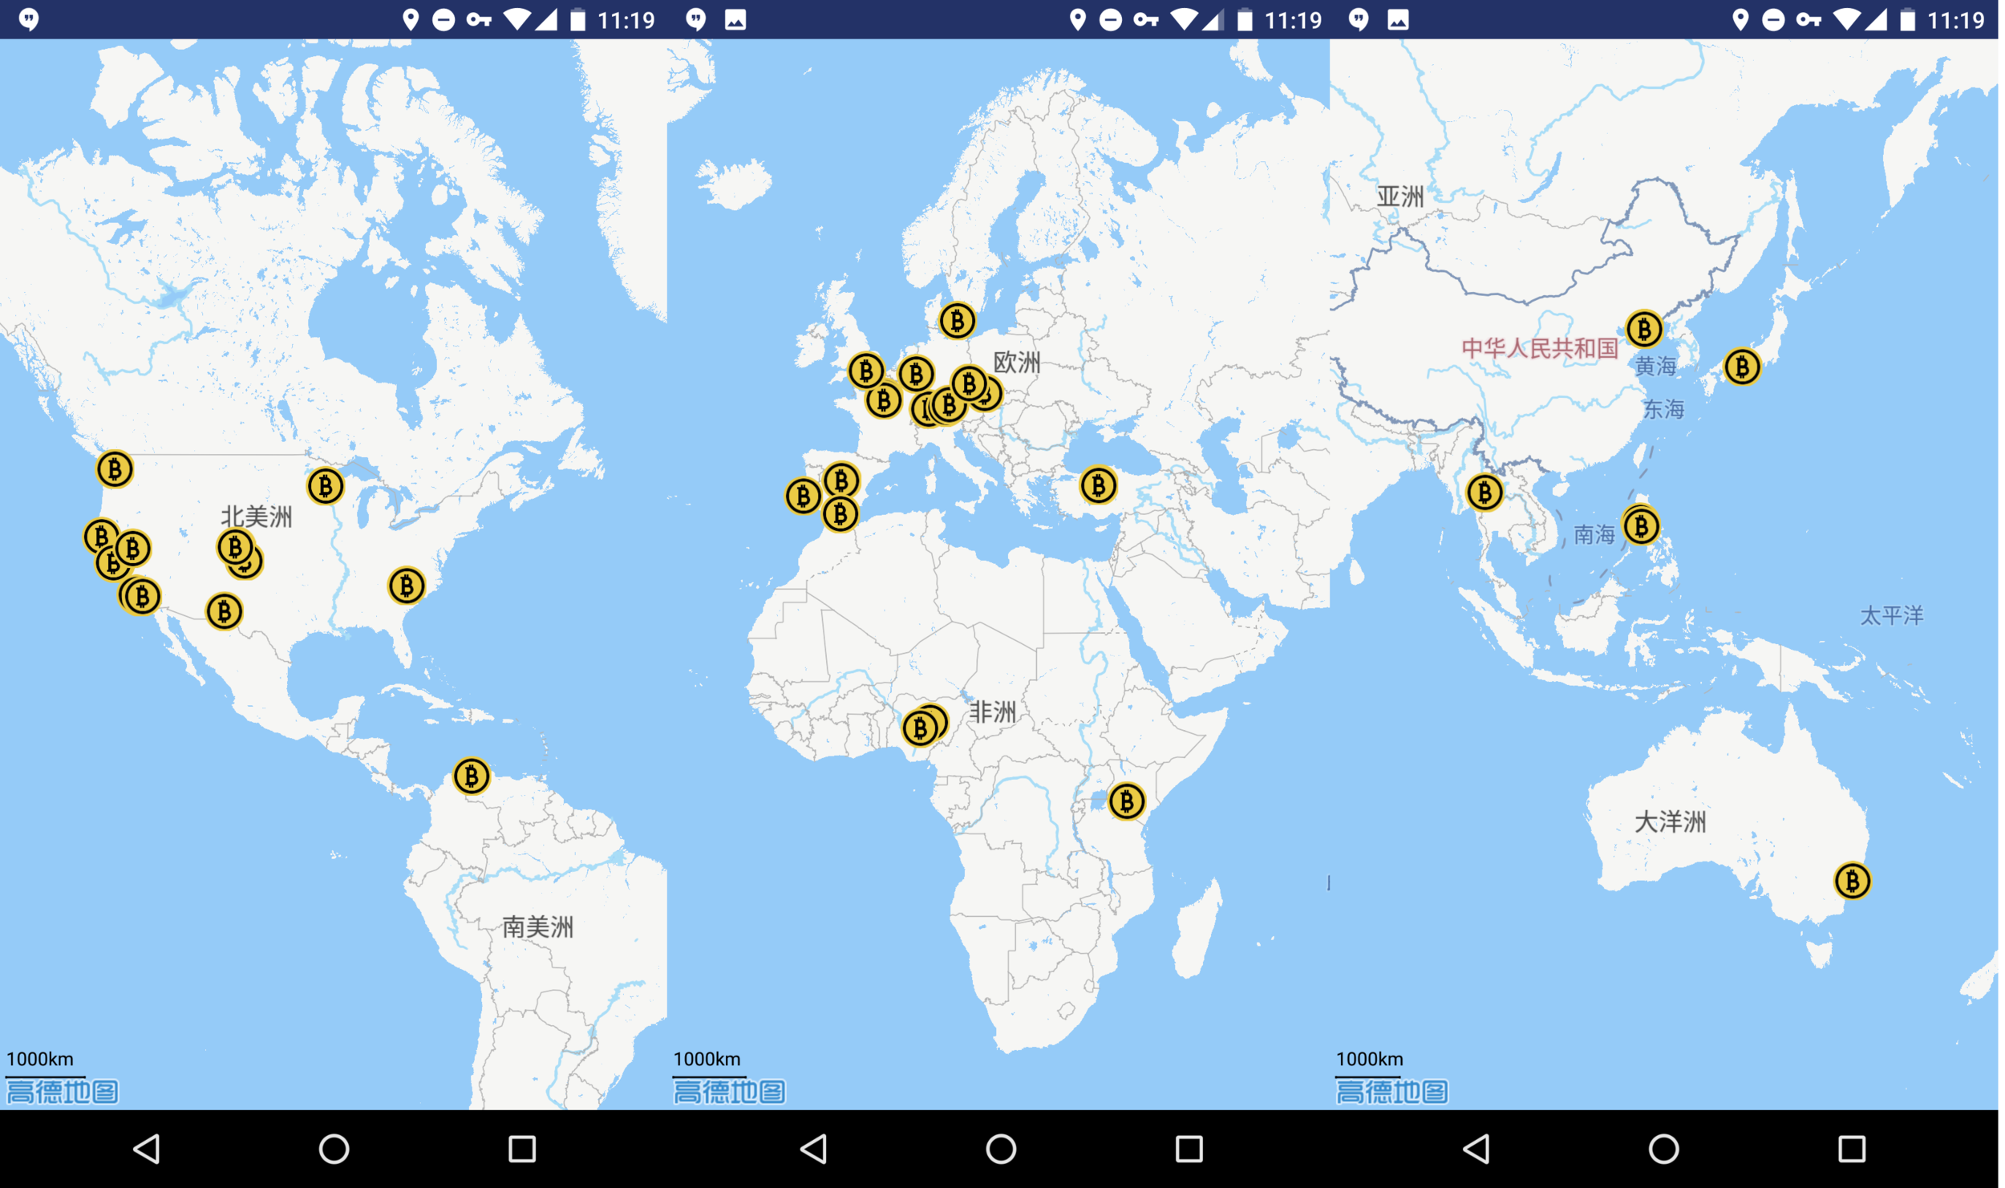Screen dimensions: 2005x1188
Task: Select the Bitcoin marker over London
Action: click(x=866, y=371)
